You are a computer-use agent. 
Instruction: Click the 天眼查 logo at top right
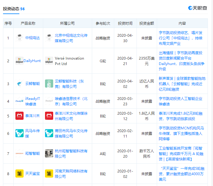198,8
